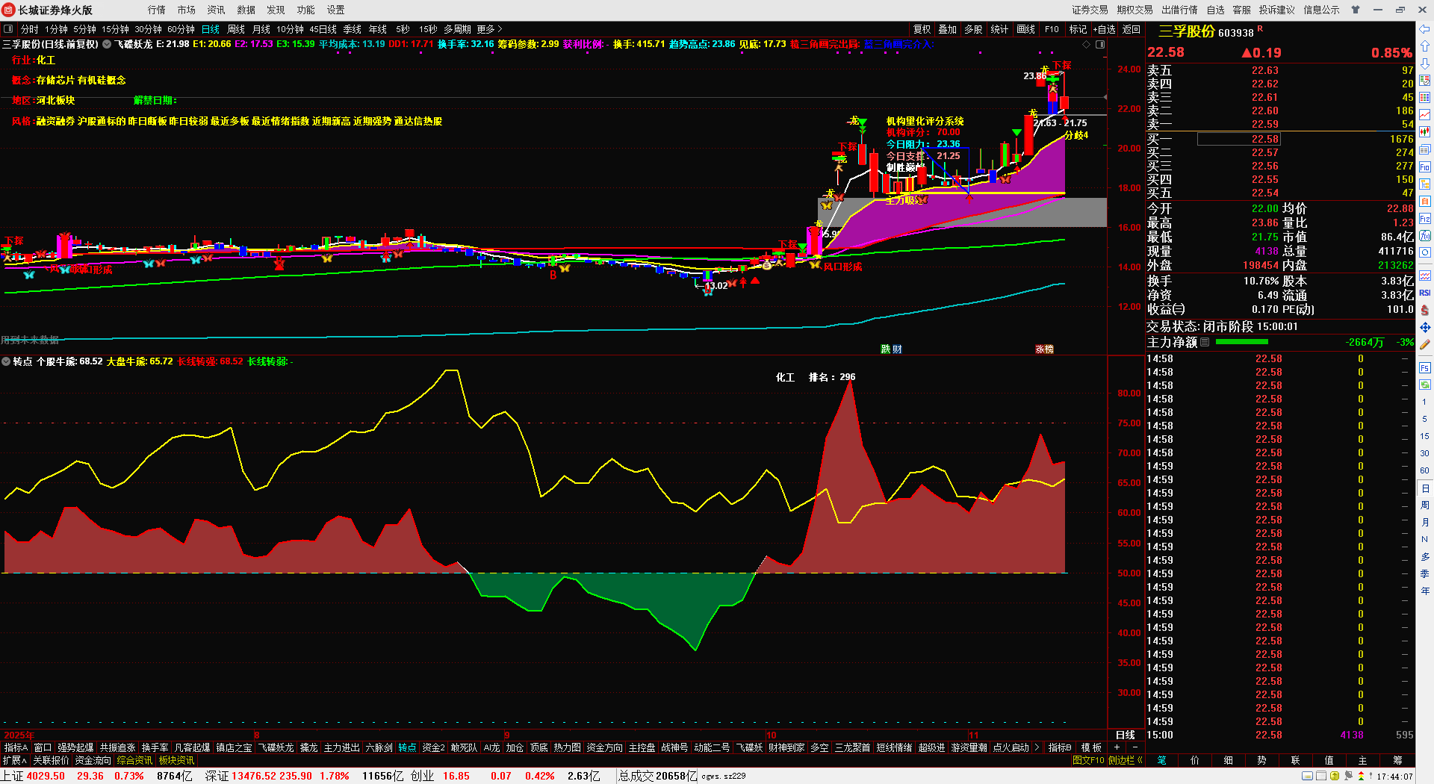Switch to 60-minute period in right sidebar
Viewport: 1434px width, 784px height.
pos(1424,470)
